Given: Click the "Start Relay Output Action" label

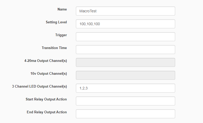Looking at the screenshot, I should click(46, 99).
